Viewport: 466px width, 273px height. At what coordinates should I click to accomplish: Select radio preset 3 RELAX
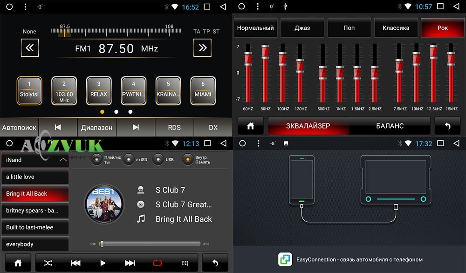99,90
